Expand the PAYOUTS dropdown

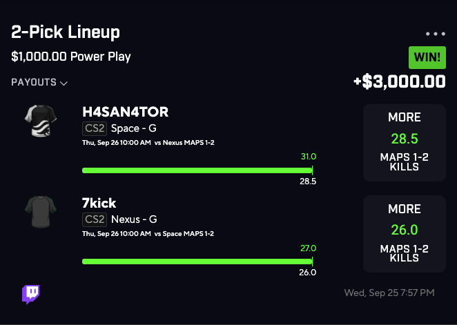39,83
